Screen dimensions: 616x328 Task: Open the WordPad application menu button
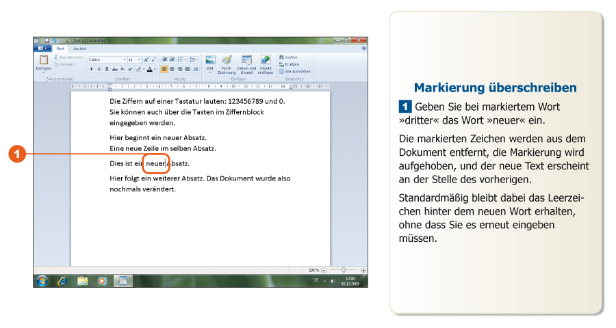coord(42,49)
